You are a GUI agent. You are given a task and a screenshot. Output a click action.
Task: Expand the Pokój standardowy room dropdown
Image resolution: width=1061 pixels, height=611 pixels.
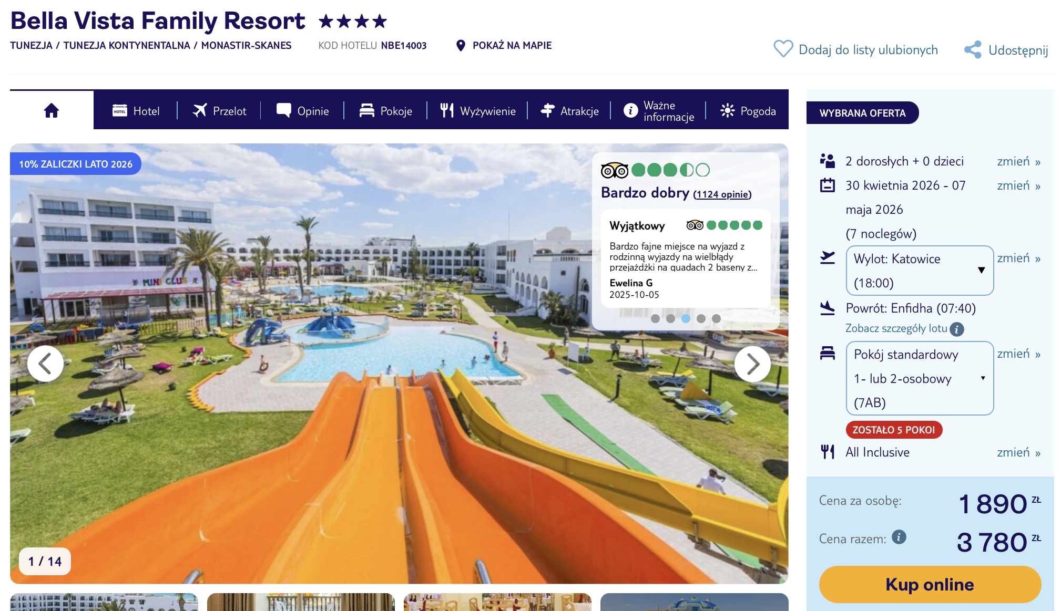click(920, 378)
